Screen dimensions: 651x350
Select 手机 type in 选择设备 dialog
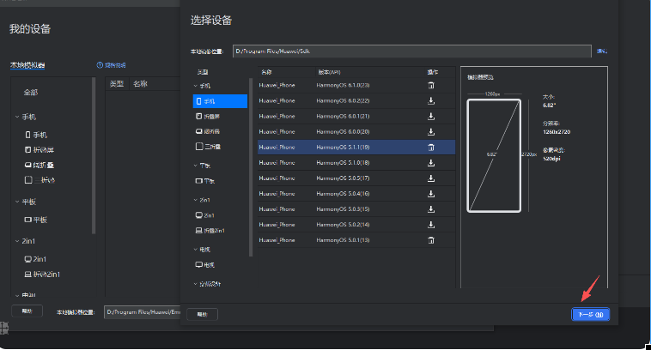point(220,101)
